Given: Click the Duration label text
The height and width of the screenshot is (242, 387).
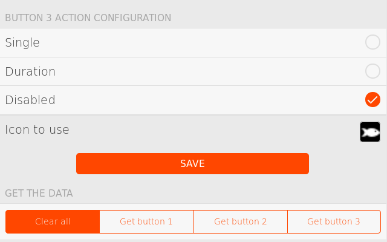Looking at the screenshot, I should pos(30,71).
